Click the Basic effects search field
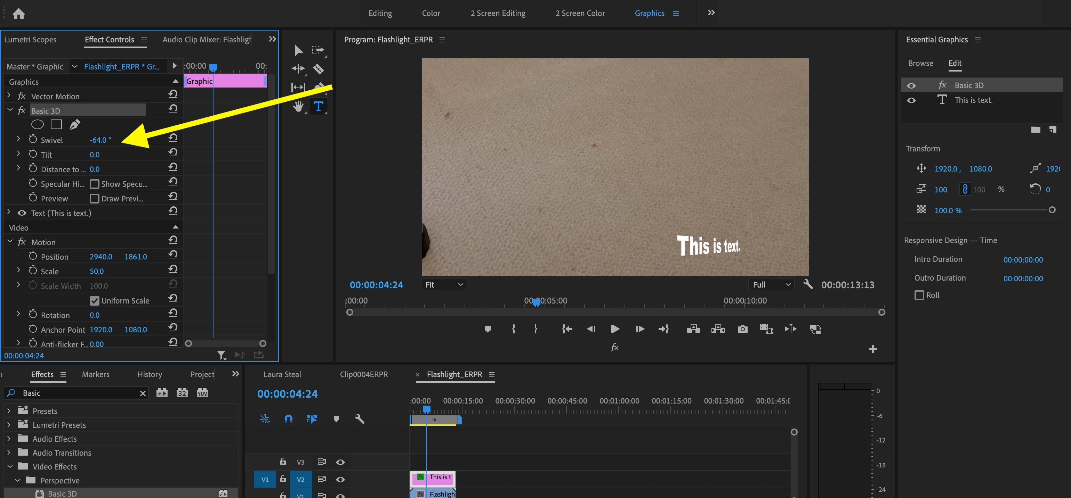 (79, 393)
